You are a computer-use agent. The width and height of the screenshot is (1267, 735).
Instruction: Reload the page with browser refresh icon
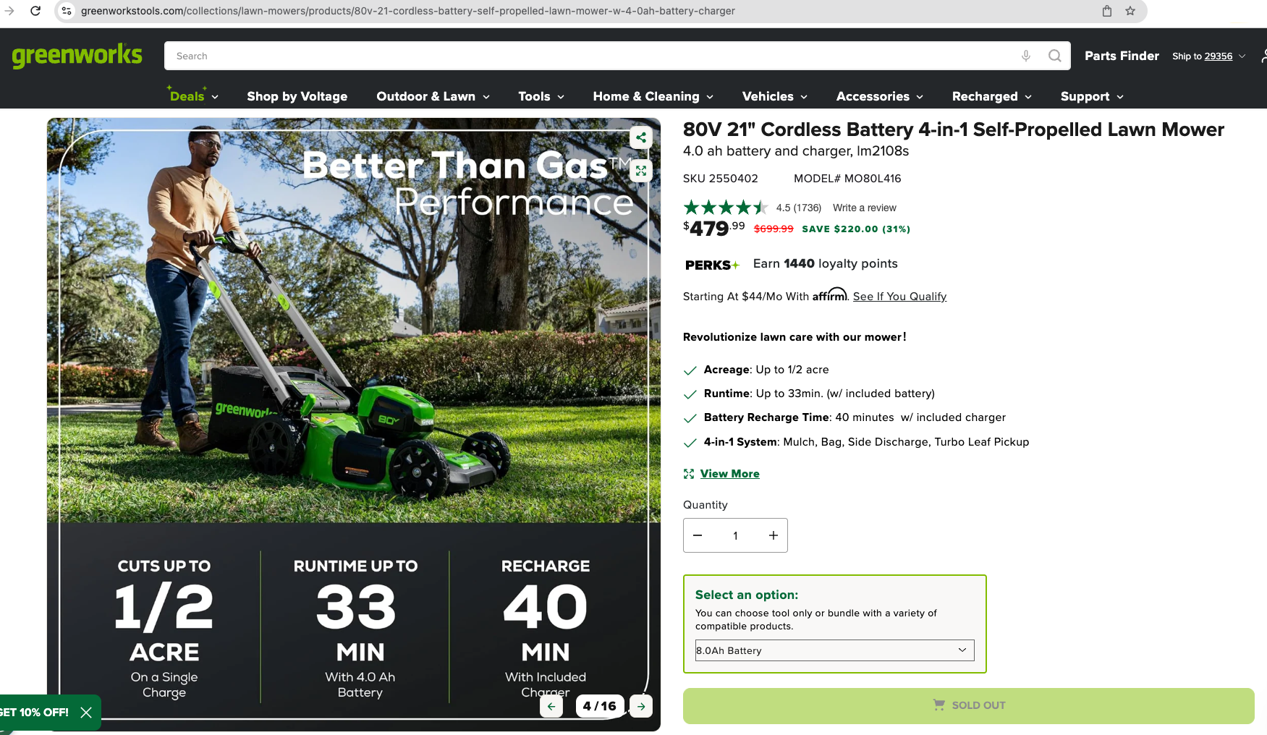[35, 11]
